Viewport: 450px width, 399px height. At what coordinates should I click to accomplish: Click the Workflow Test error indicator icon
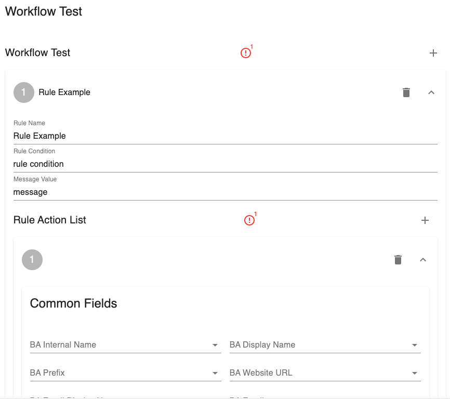pos(246,53)
